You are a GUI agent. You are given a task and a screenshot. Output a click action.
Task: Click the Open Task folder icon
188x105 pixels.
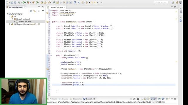(45, 2)
